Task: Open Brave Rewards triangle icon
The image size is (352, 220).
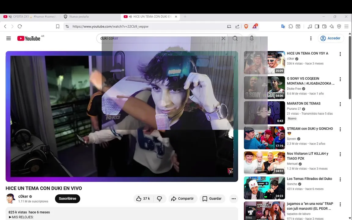Action: 255,27
